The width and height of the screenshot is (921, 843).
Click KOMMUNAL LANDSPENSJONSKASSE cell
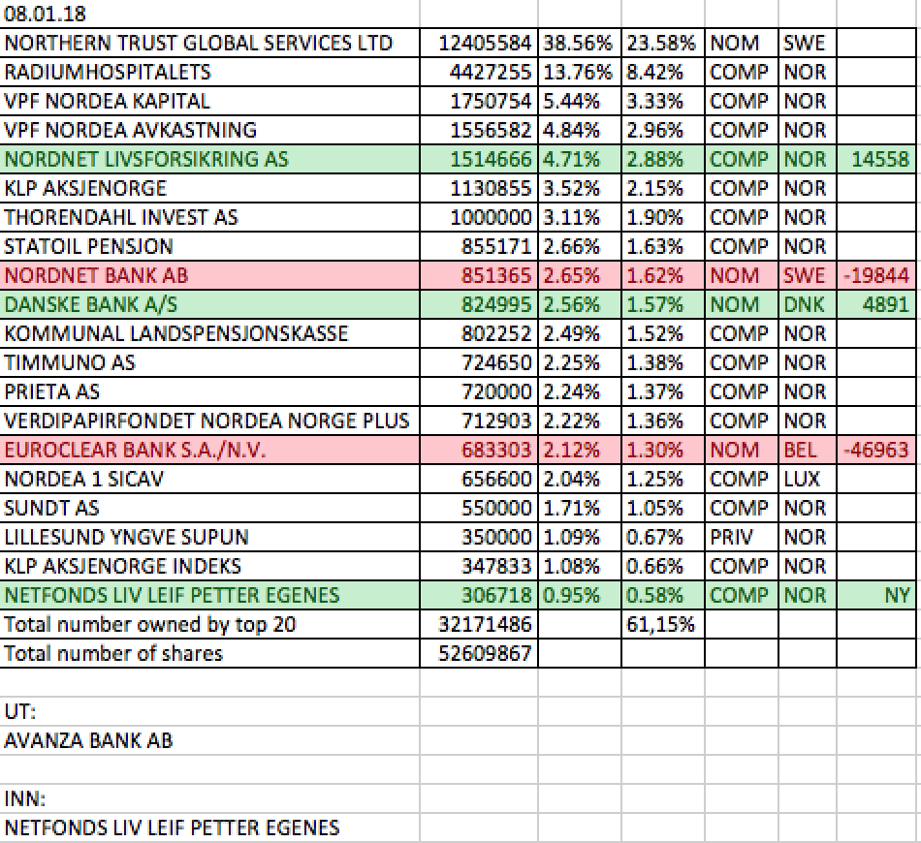pyautogui.click(x=209, y=333)
